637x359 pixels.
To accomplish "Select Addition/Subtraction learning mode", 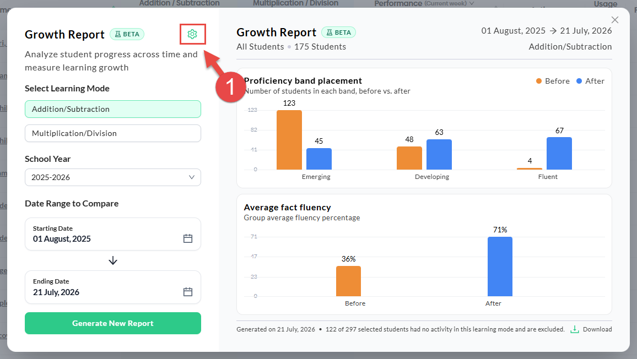I will pos(113,109).
